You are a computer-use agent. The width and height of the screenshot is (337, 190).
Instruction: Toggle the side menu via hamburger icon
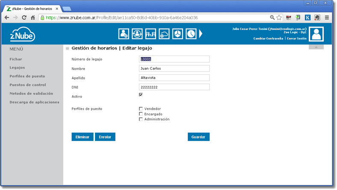point(67,49)
